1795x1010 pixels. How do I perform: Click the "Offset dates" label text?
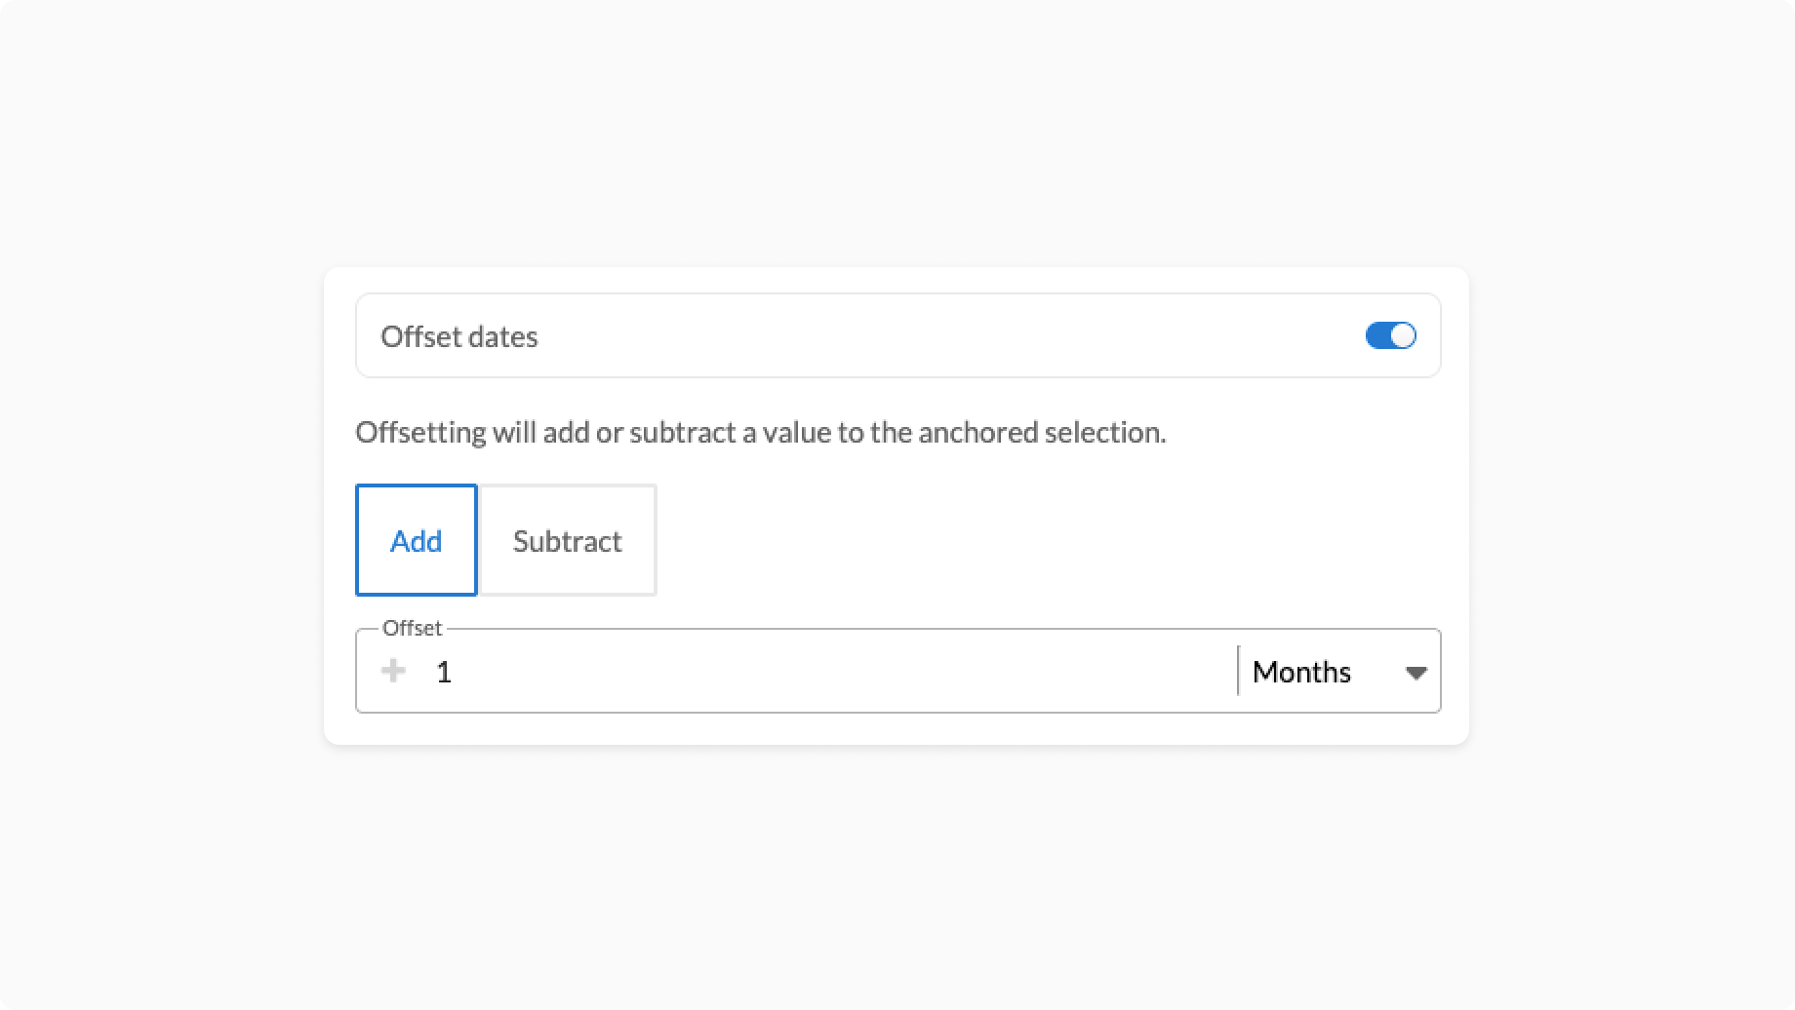(x=459, y=336)
